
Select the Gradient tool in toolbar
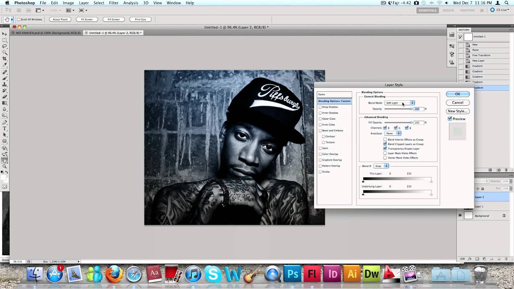[5, 103]
